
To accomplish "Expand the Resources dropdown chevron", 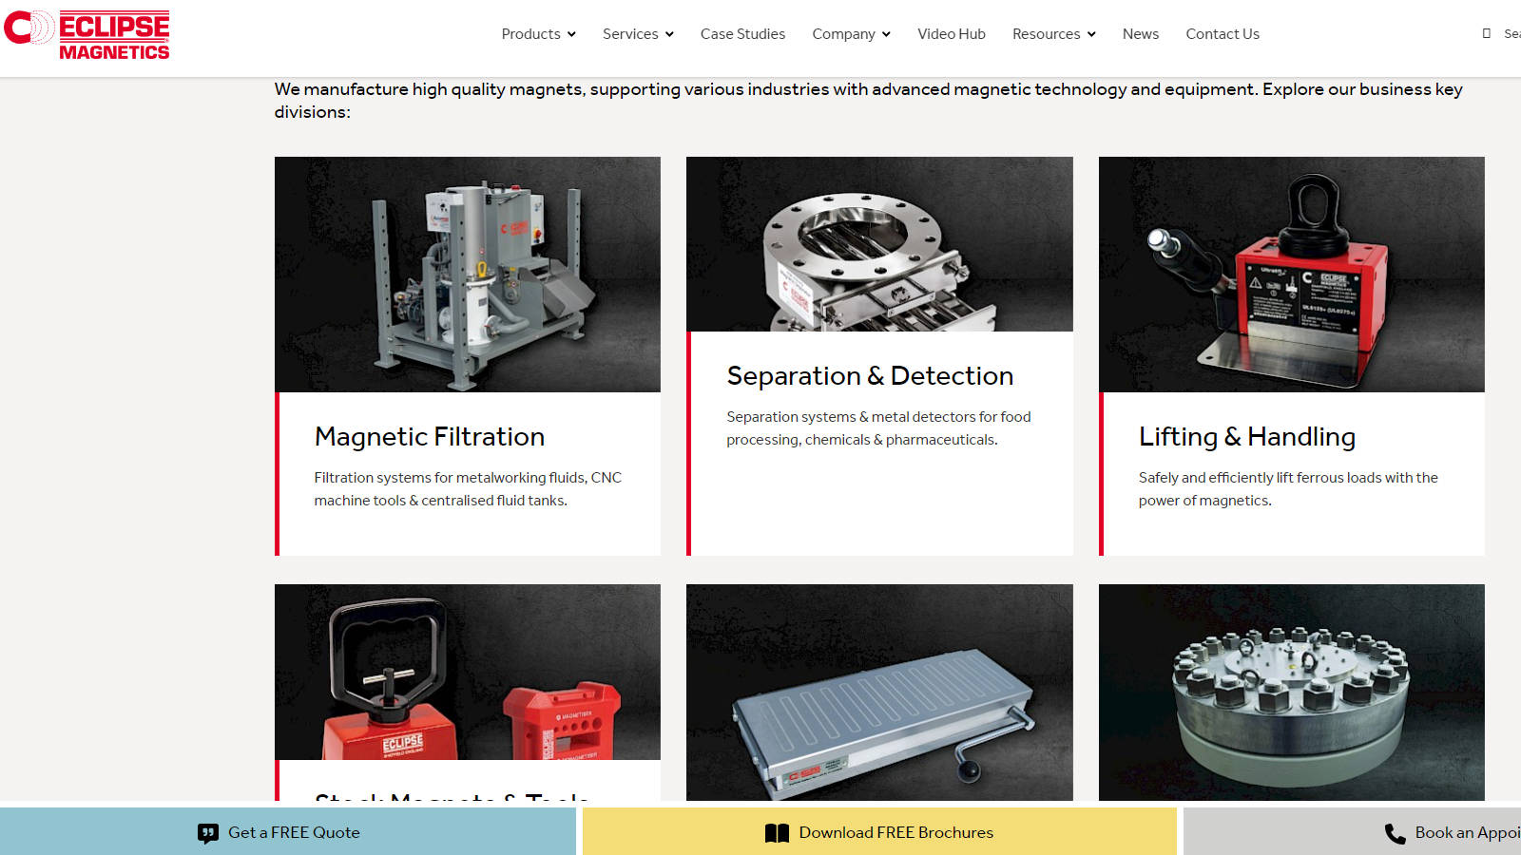I will 1091,34.
